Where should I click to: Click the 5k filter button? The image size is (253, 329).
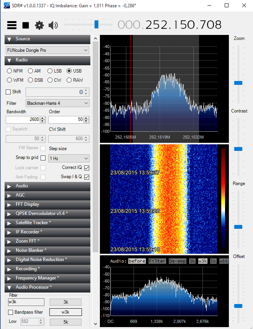(65, 322)
